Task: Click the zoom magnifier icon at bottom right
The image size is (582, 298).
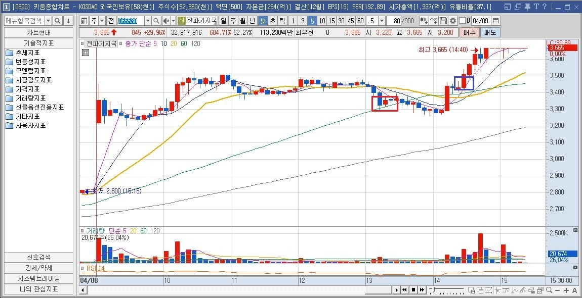Action: click(549, 290)
